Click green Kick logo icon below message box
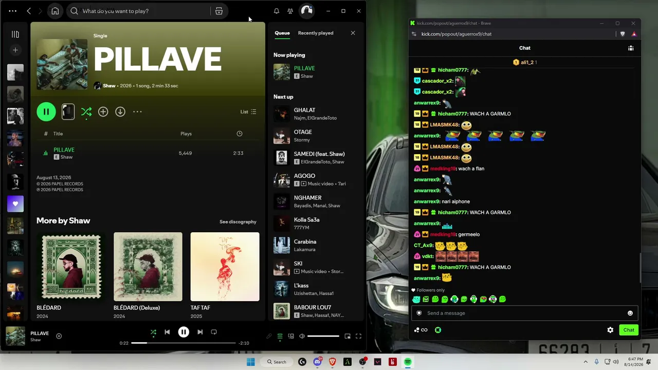658x370 pixels. pos(438,330)
